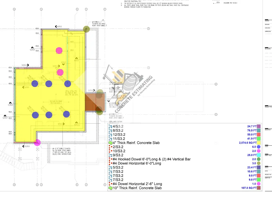This screenshot has width=272, height=200.
Task: Click the area icon for 10" Thick Reinf. Concrete Slab
Action: pyautogui.click(x=110, y=188)
